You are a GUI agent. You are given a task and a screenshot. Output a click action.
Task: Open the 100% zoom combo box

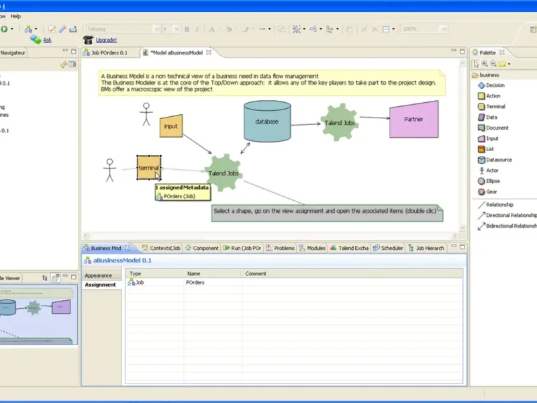pos(424,29)
